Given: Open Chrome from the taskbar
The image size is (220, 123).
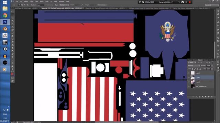Looking at the screenshot, I should [x=5, y=15].
